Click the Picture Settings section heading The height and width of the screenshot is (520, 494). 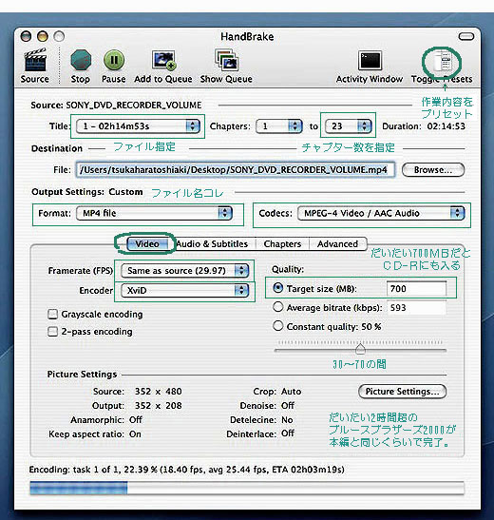point(82,375)
